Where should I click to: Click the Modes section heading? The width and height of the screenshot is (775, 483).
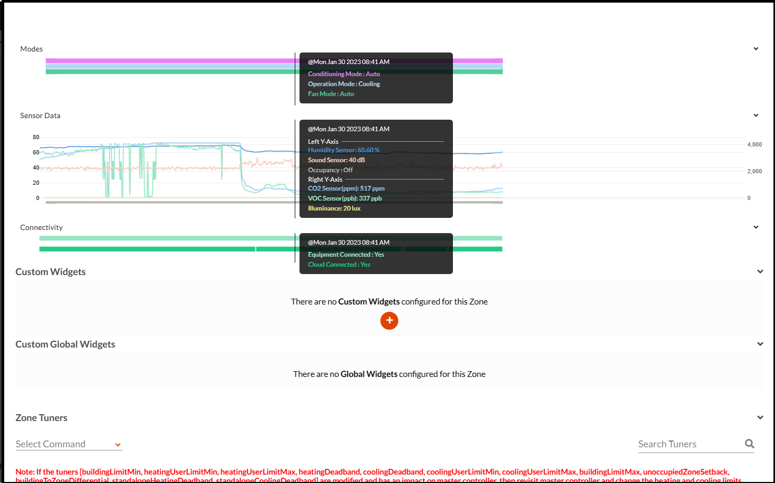[x=32, y=49]
